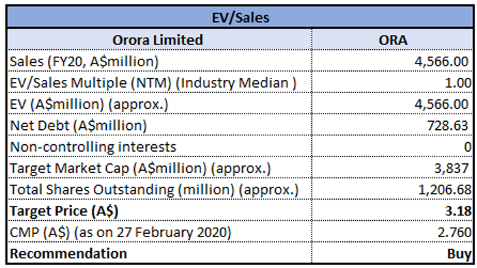Click the Net Debt (A$million) label
The width and height of the screenshot is (477, 268).
point(78,126)
